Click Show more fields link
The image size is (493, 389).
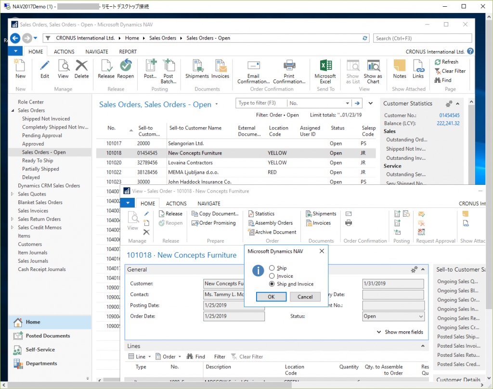(400, 332)
